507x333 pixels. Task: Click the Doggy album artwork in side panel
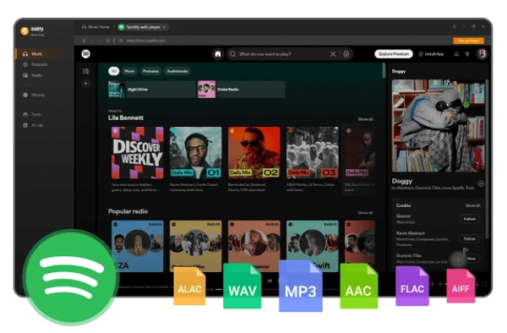coord(438,125)
